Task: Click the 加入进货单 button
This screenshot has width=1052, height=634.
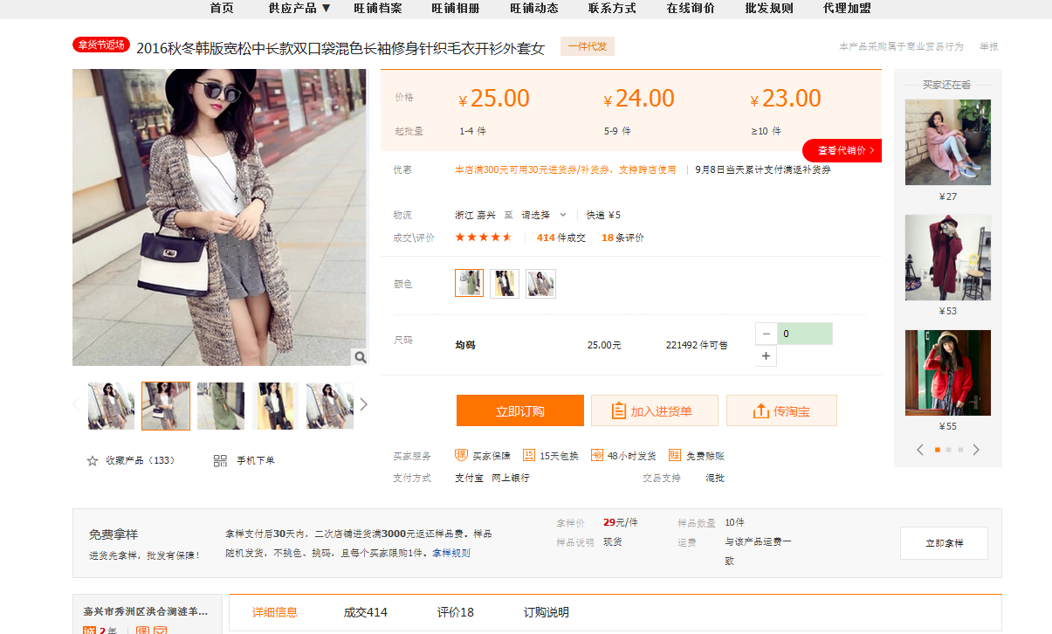Action: tap(654, 410)
